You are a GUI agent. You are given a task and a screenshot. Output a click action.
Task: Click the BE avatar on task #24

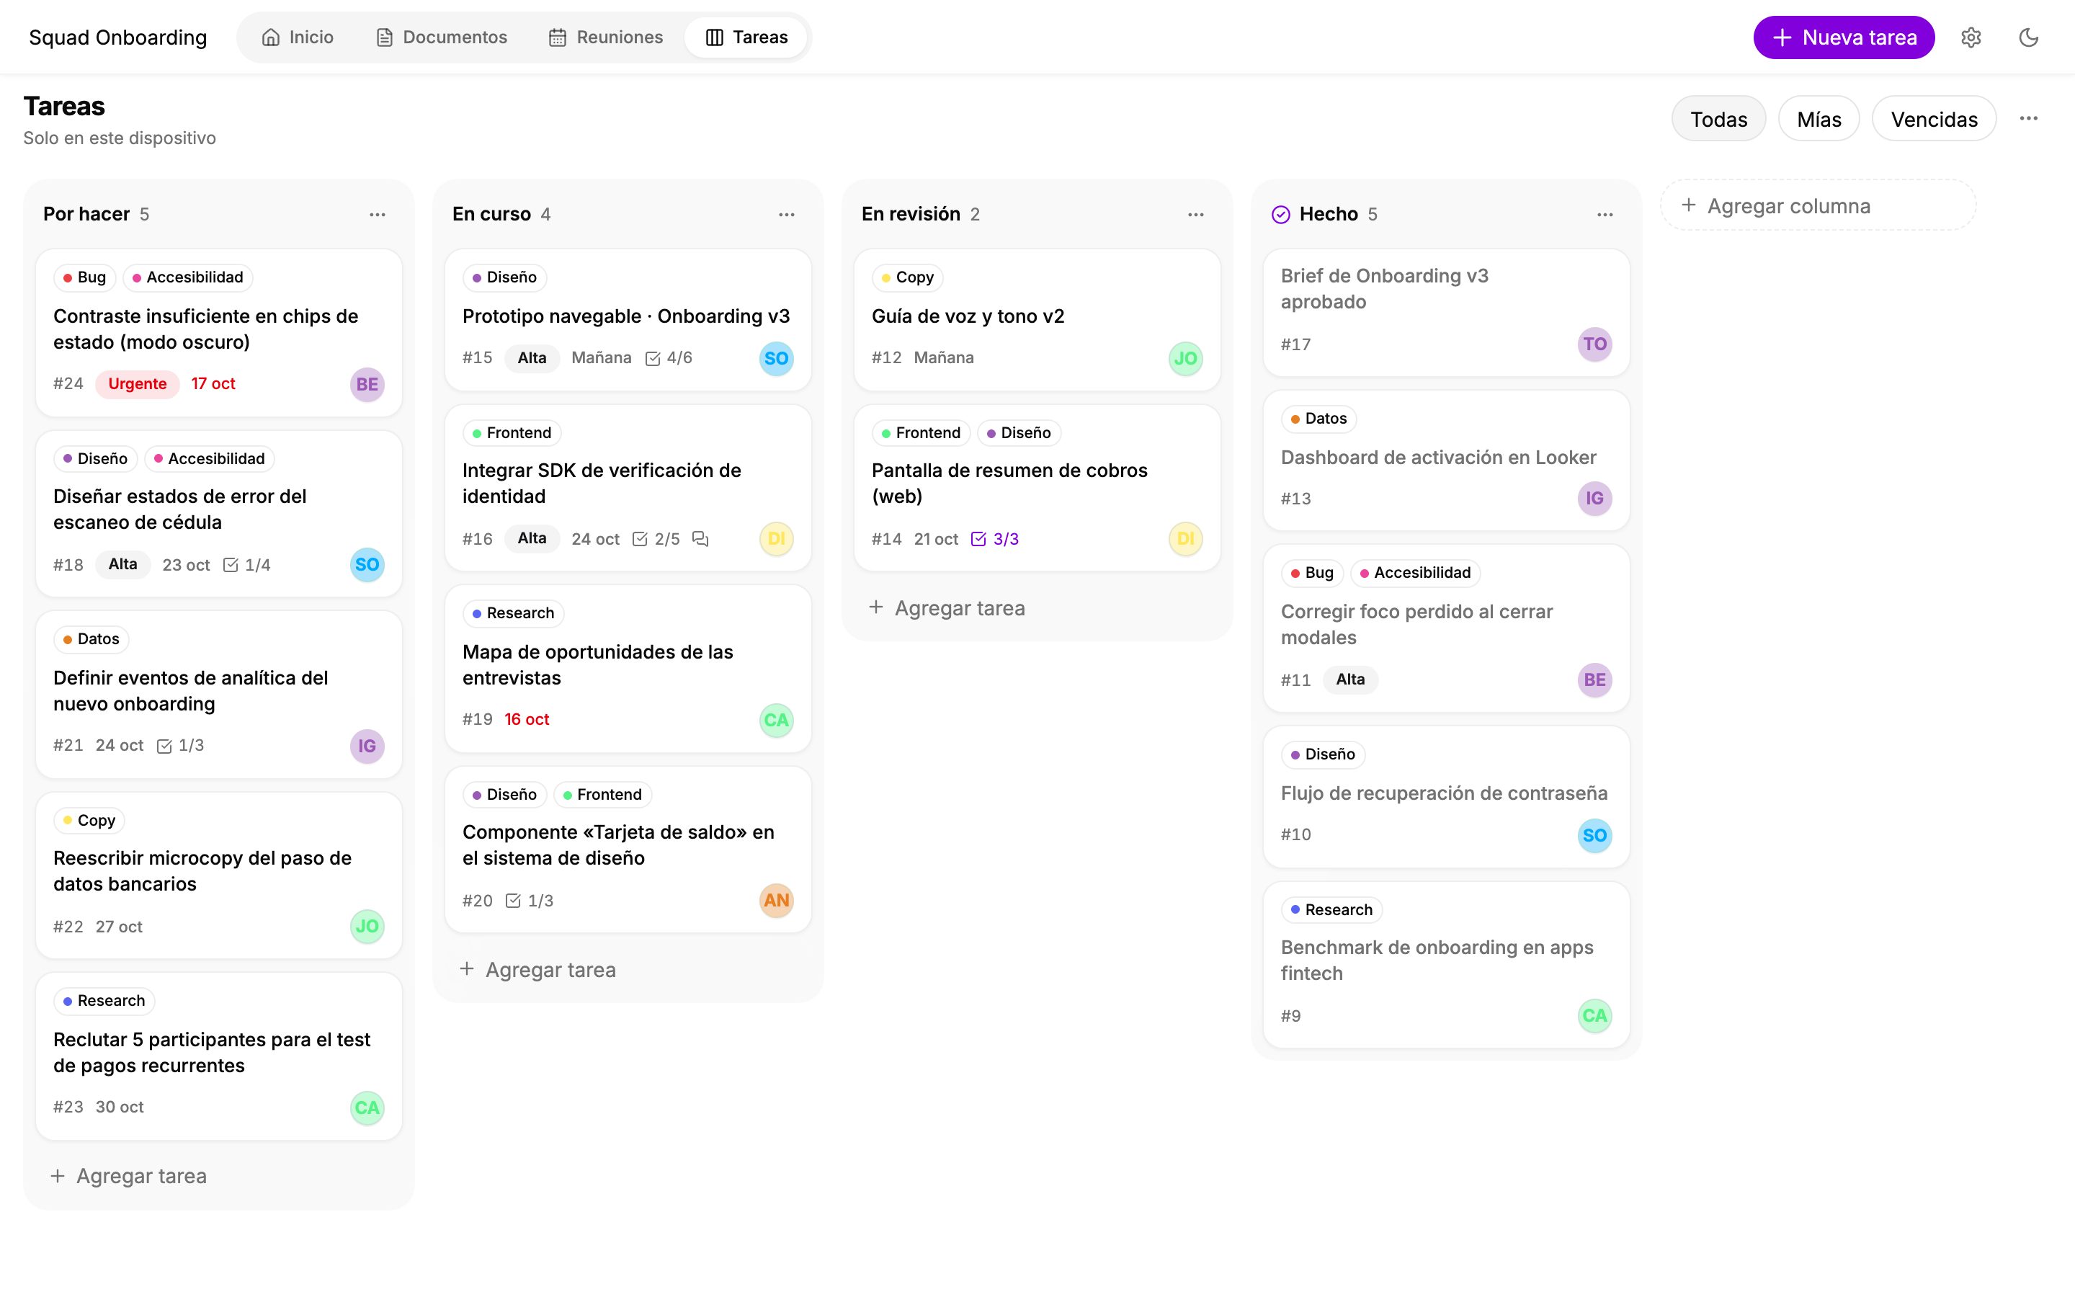click(x=367, y=384)
